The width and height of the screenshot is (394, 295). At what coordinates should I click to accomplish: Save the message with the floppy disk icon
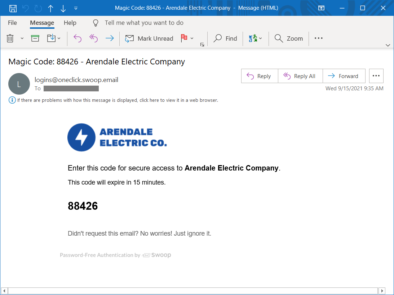click(13, 8)
